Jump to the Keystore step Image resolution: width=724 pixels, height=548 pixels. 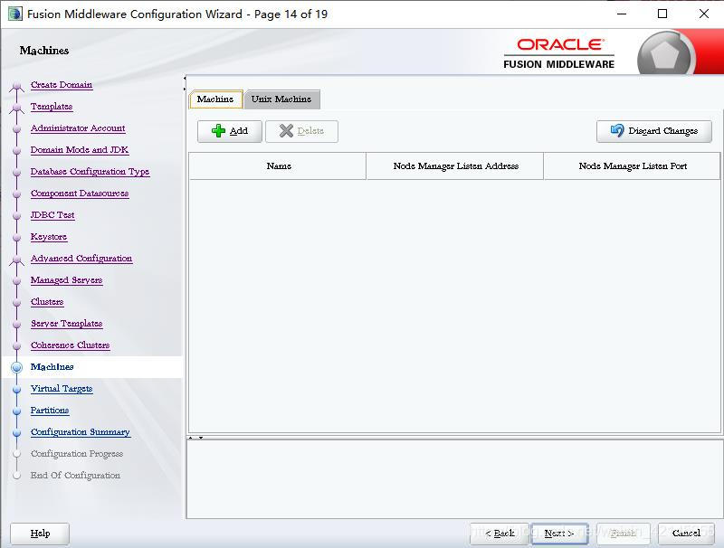point(49,237)
